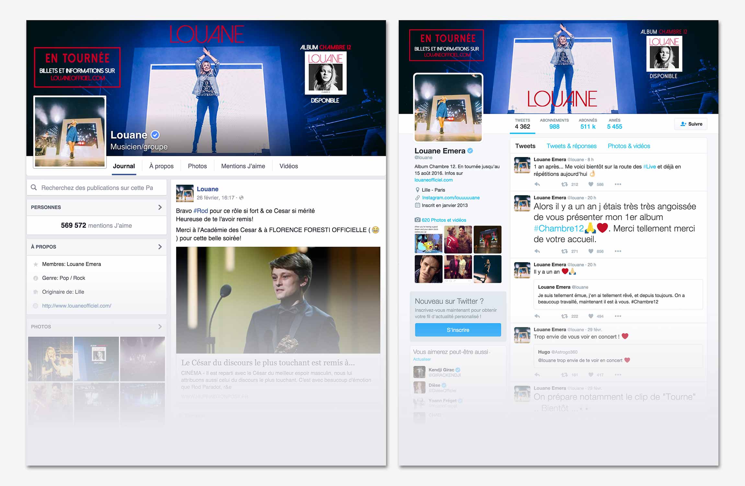This screenshot has width=745, height=486.
Task: Retweet the tweet with 271 retweets
Action: point(564,251)
